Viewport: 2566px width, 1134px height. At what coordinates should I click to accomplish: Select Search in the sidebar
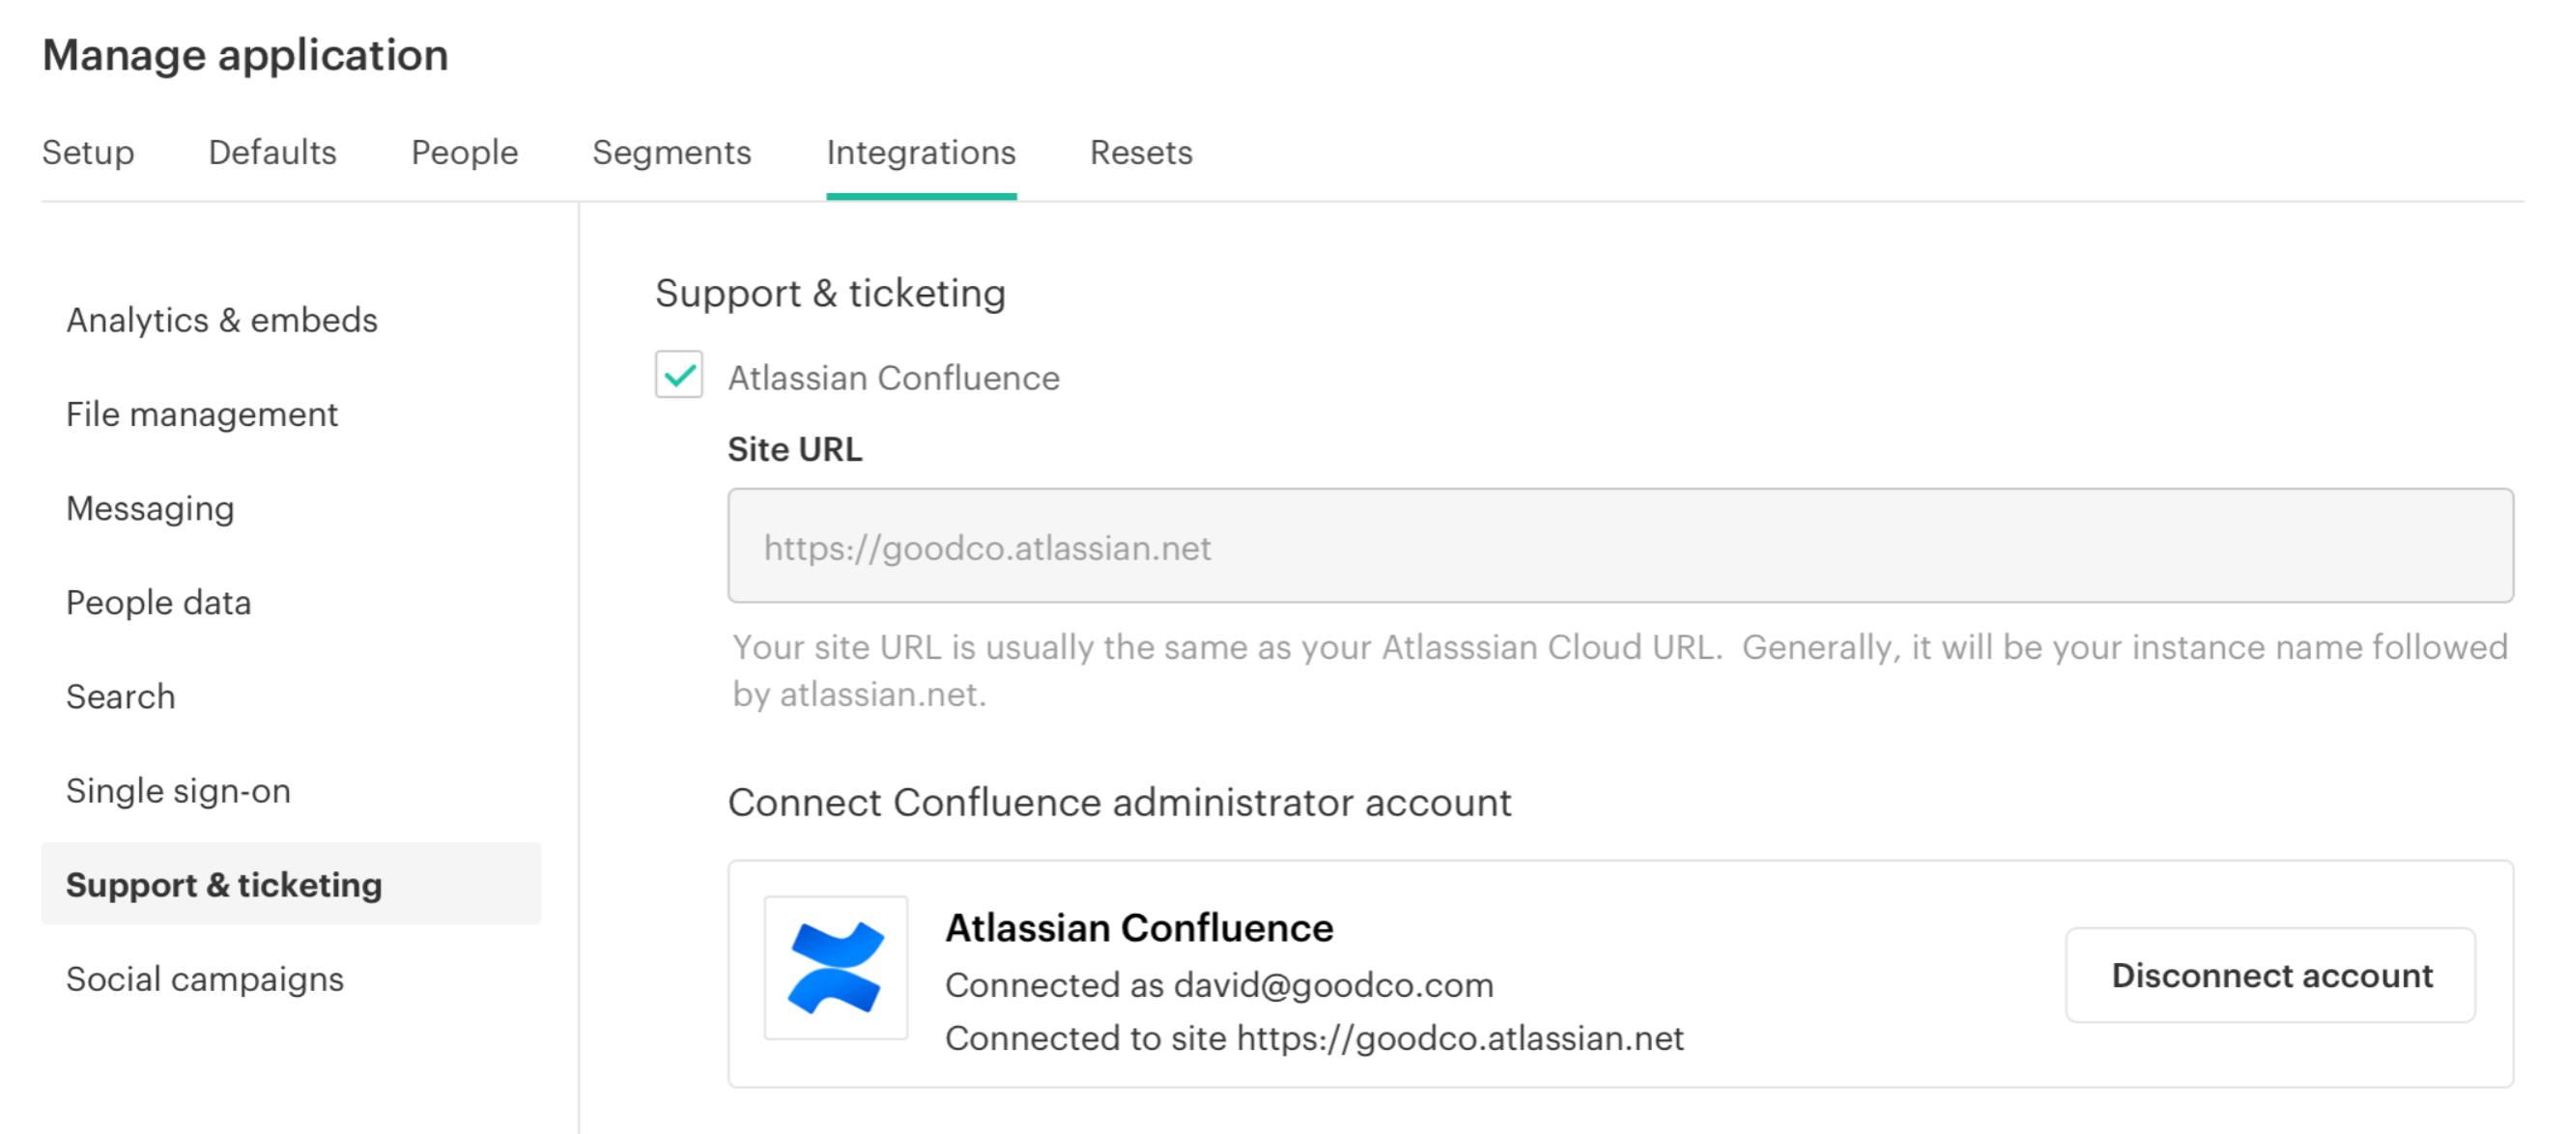pos(121,695)
